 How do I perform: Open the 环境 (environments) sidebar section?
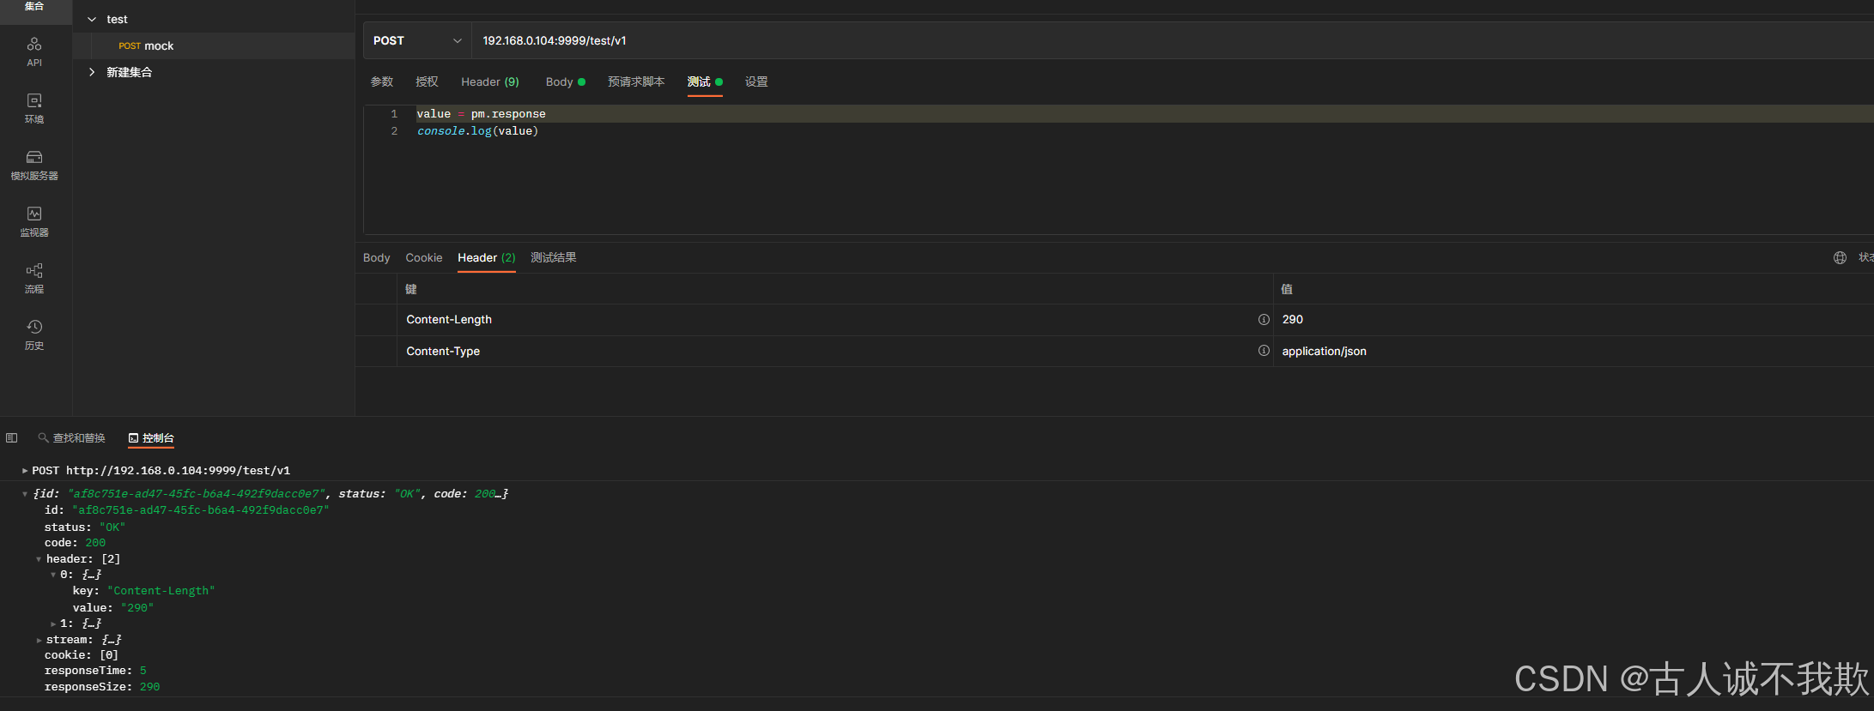[x=34, y=108]
